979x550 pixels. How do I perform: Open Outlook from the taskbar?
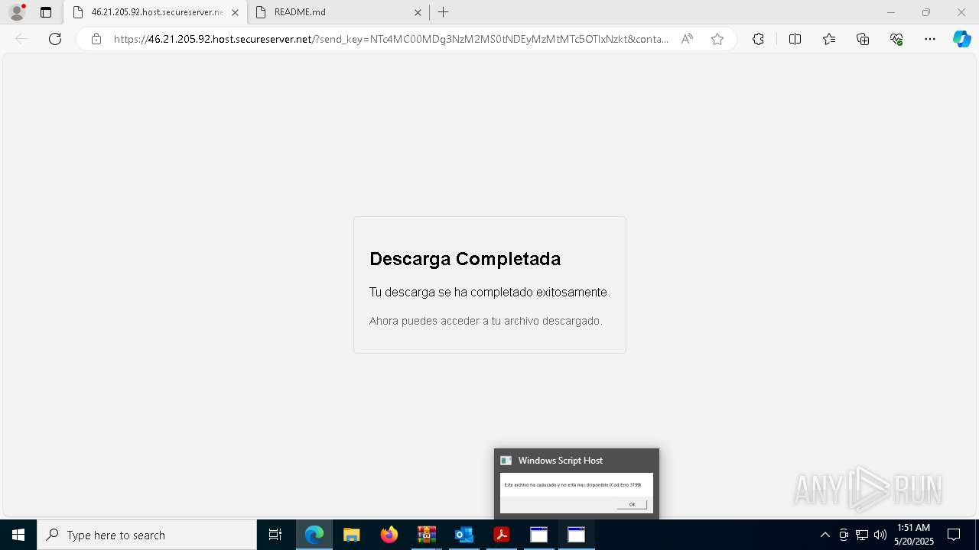(x=464, y=535)
